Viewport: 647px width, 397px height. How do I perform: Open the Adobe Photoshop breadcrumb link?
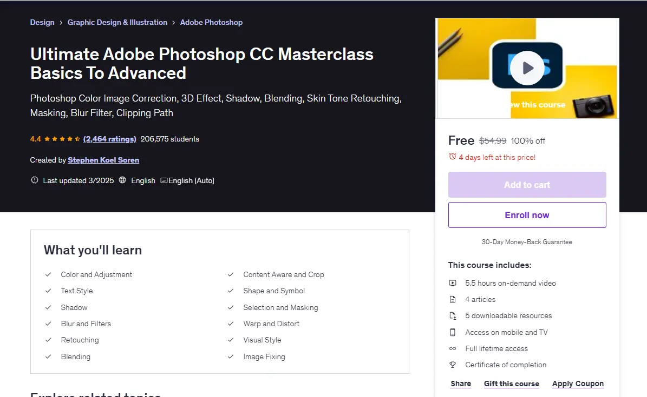tap(211, 22)
